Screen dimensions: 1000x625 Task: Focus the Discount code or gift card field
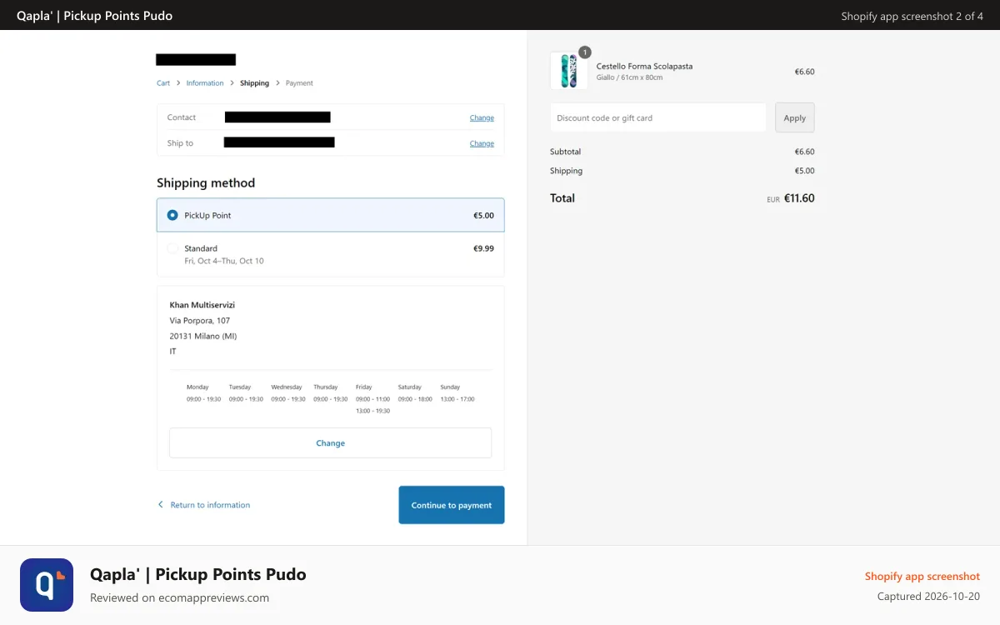coord(657,117)
